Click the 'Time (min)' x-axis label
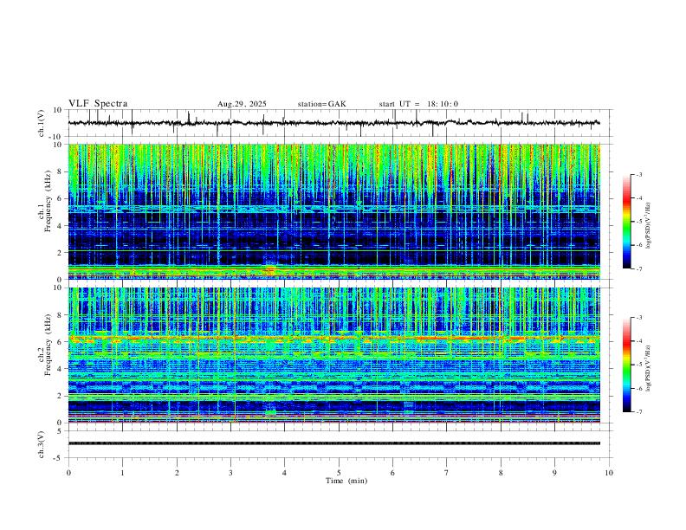Screen dimensions: 686x530 pyautogui.click(x=346, y=481)
